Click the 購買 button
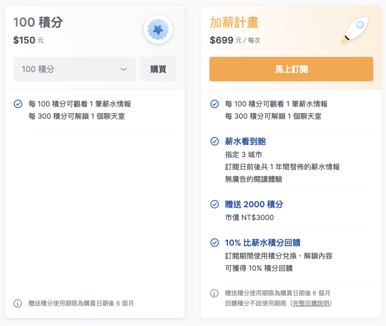The width and height of the screenshot is (386, 326). (x=158, y=69)
